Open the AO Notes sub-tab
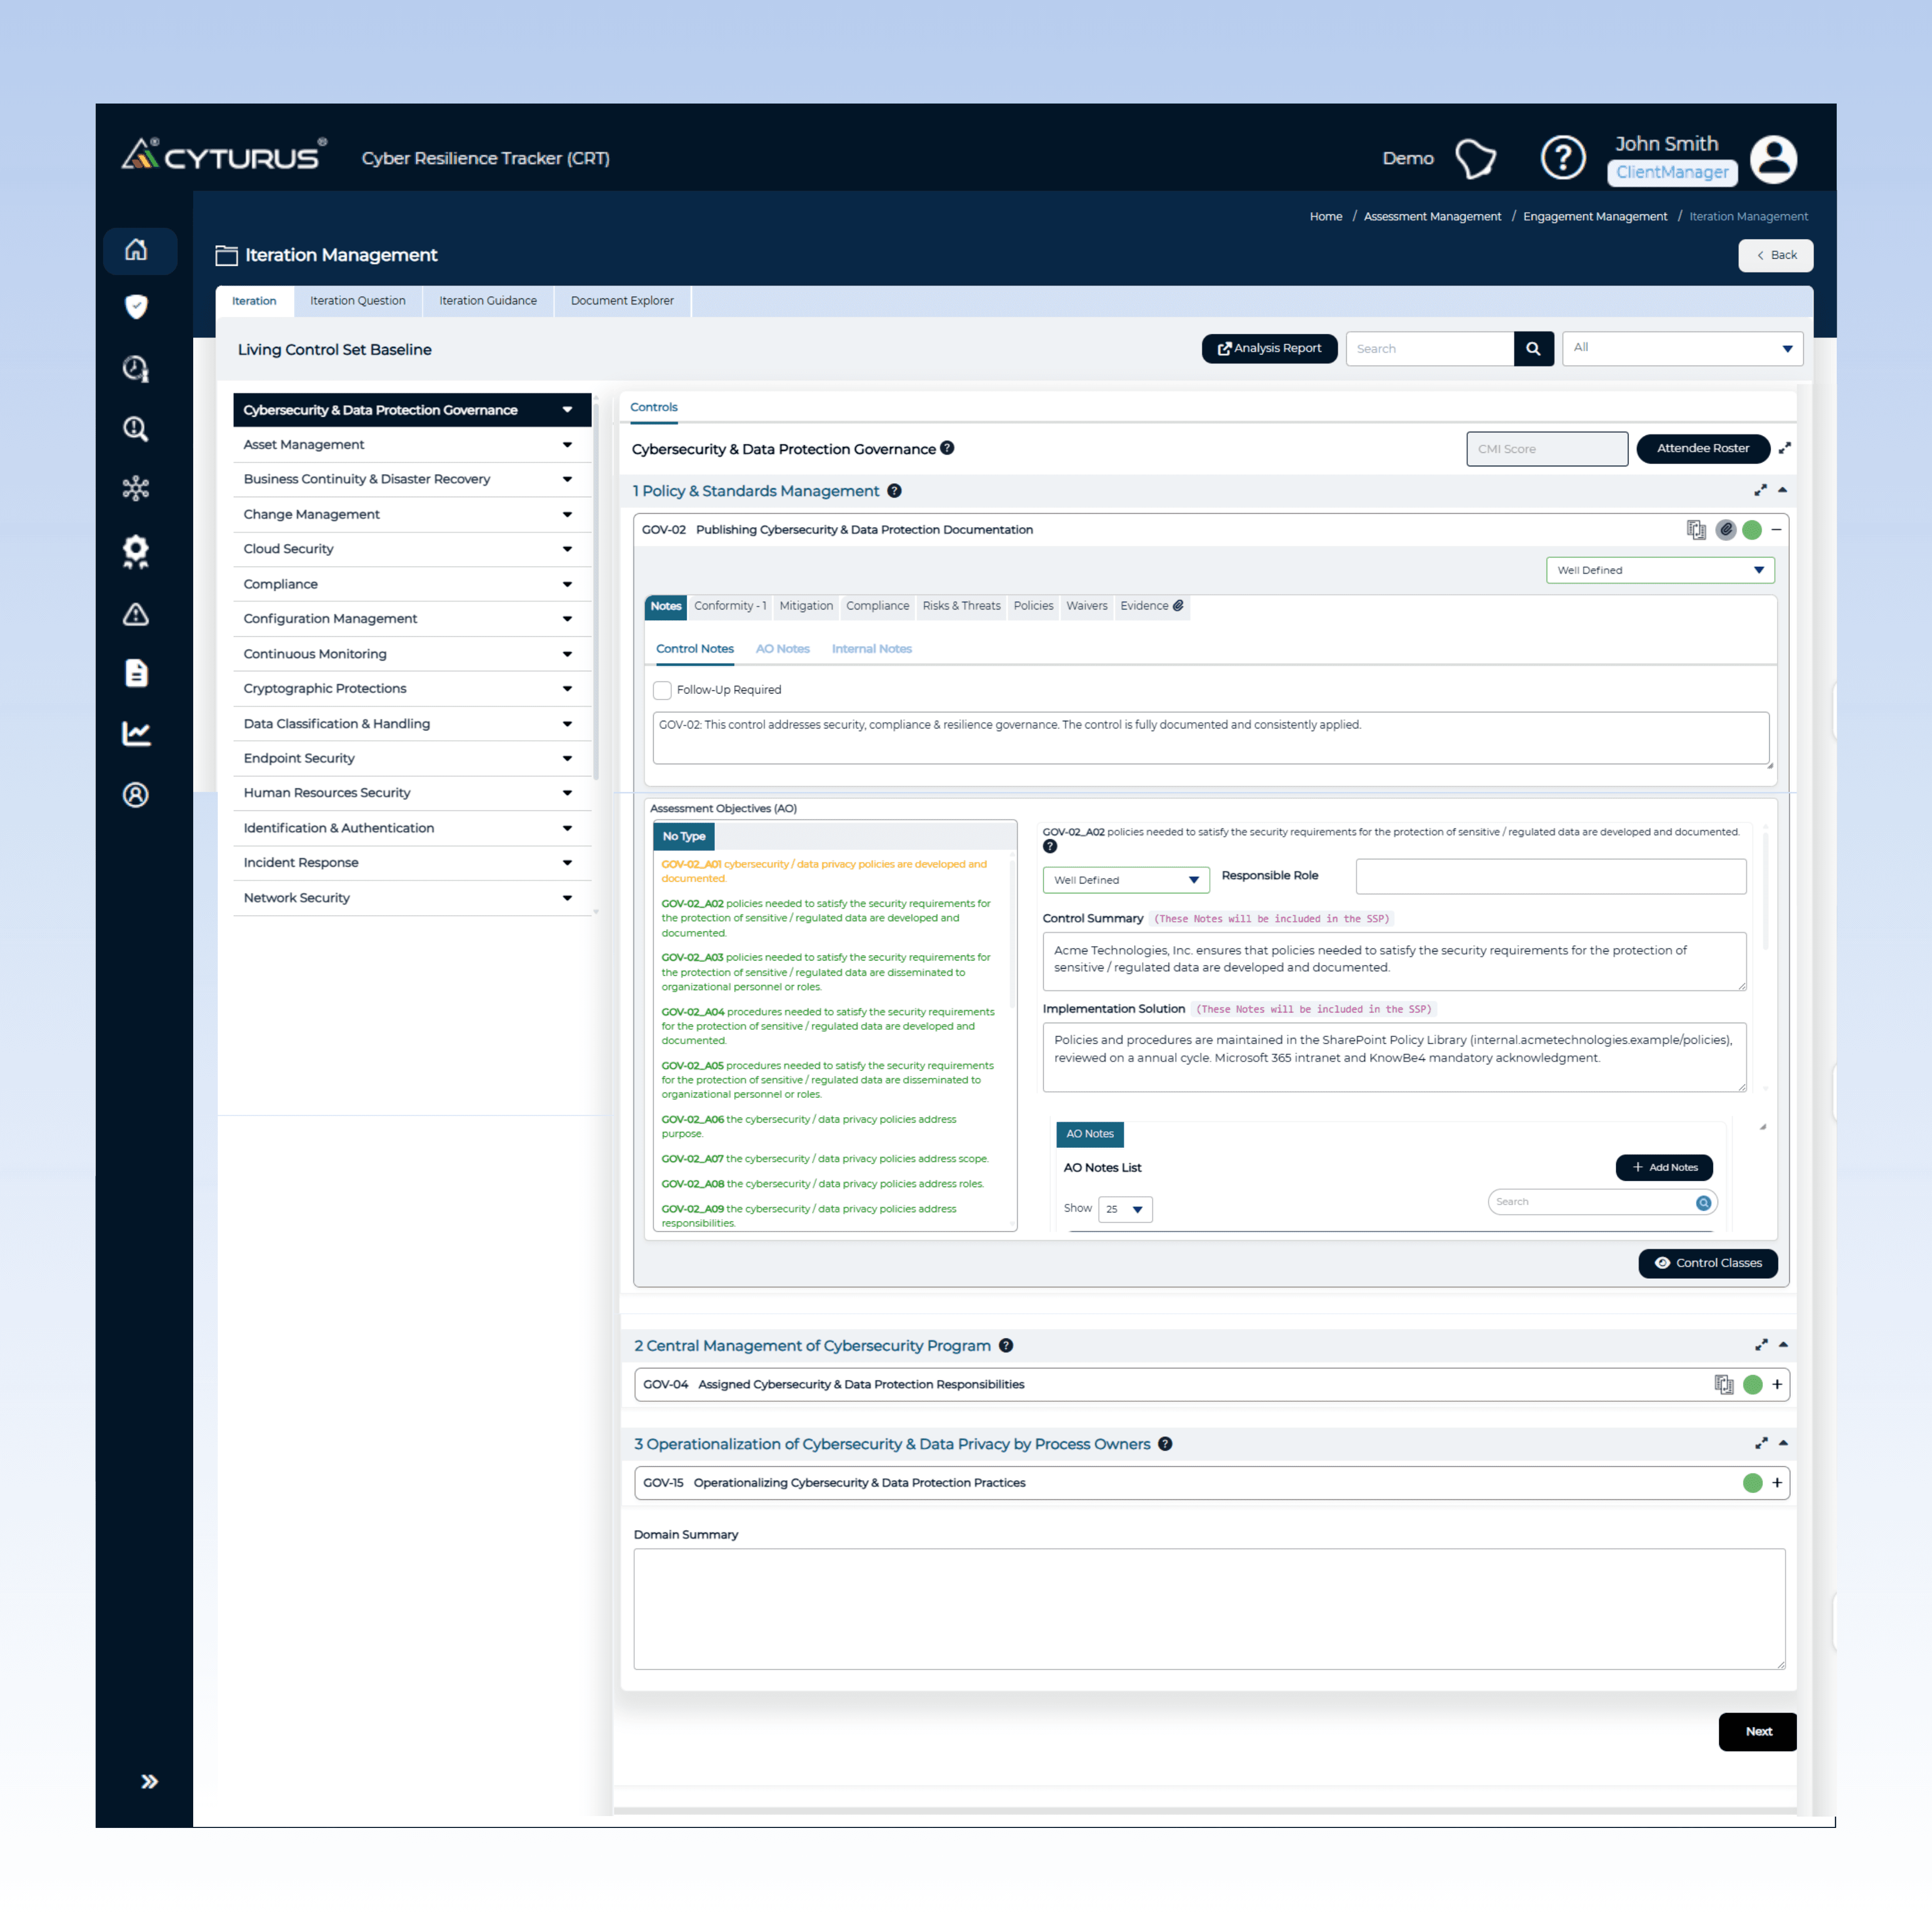 (783, 649)
